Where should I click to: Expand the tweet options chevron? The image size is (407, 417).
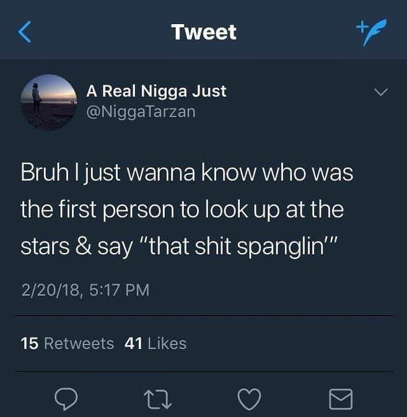pos(380,92)
